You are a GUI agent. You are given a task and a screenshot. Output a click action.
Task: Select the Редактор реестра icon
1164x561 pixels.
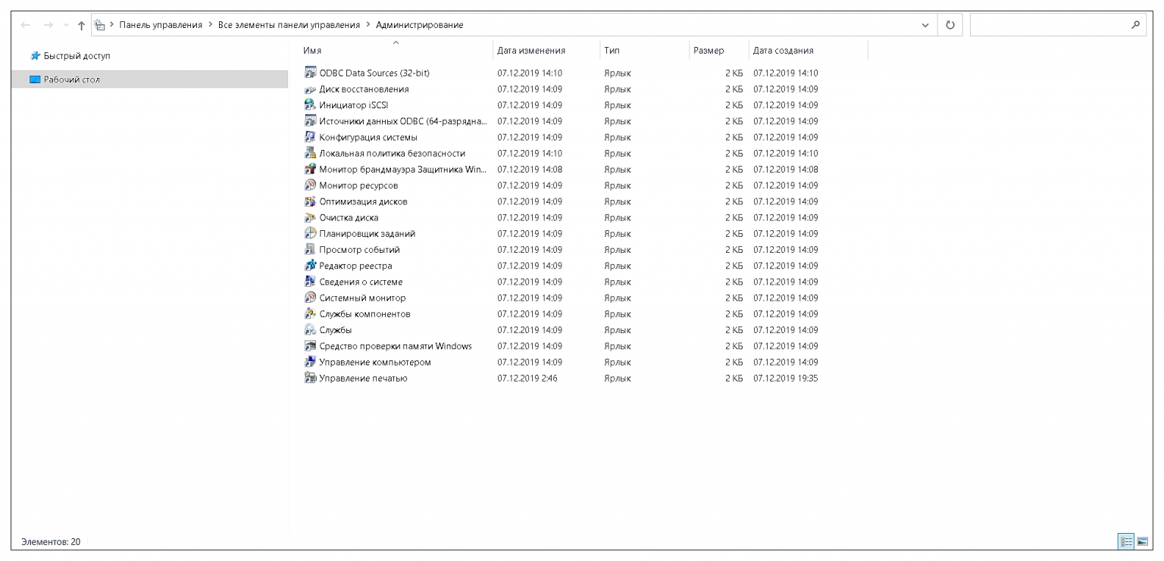[309, 266]
